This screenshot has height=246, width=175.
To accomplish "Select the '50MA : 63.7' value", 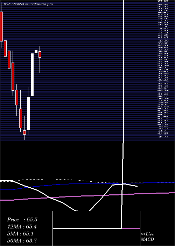I will 22,240.
